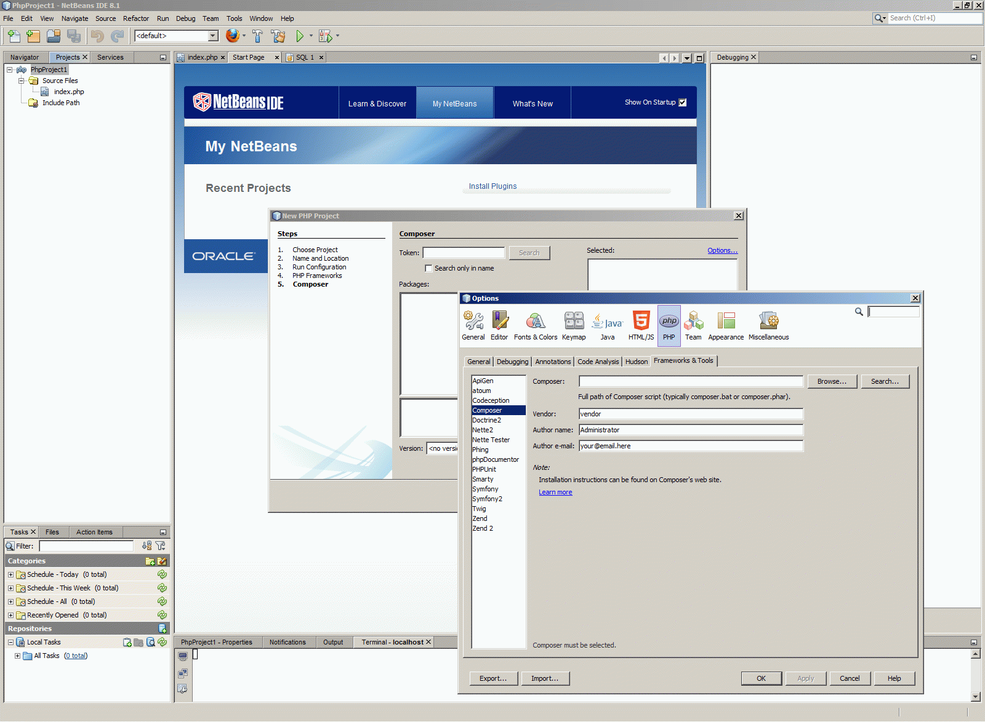Open the Tools menu
The height and width of the screenshot is (722, 985).
click(x=234, y=18)
